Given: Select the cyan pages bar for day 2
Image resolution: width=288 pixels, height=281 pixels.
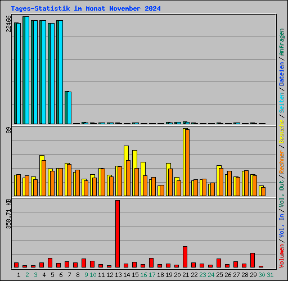Looking at the screenshot, I should point(27,70).
